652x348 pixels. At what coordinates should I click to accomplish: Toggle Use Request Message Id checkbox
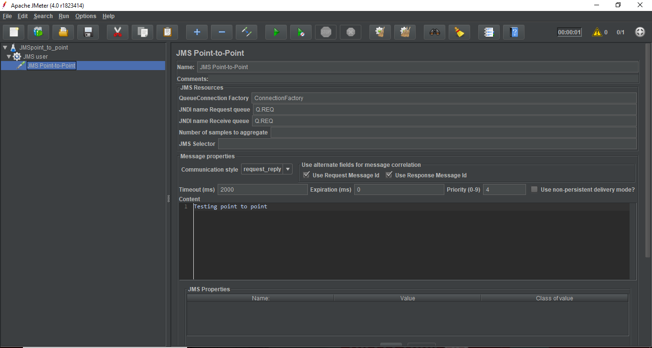click(306, 175)
